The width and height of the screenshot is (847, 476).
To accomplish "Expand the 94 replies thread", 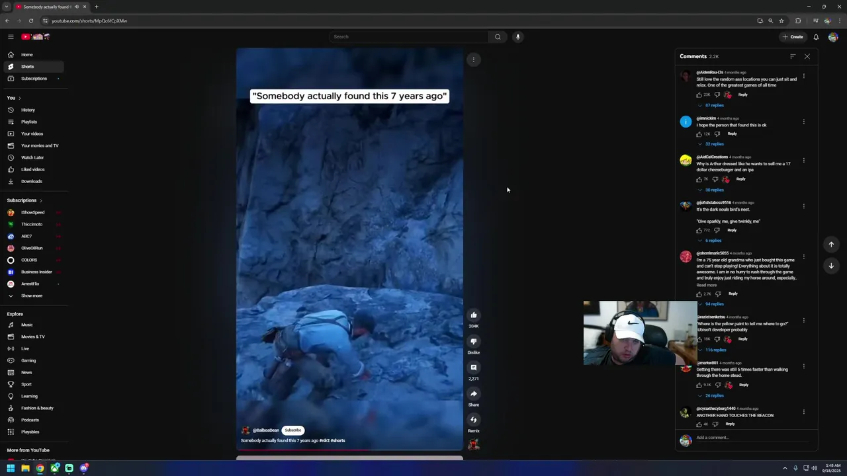I will [711, 304].
